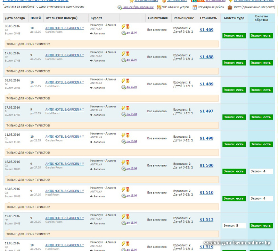The width and height of the screenshot is (278, 251).
Task: Click outbound 'Эконом: 5' cell in the $1 512 row
Action: coord(234,226)
